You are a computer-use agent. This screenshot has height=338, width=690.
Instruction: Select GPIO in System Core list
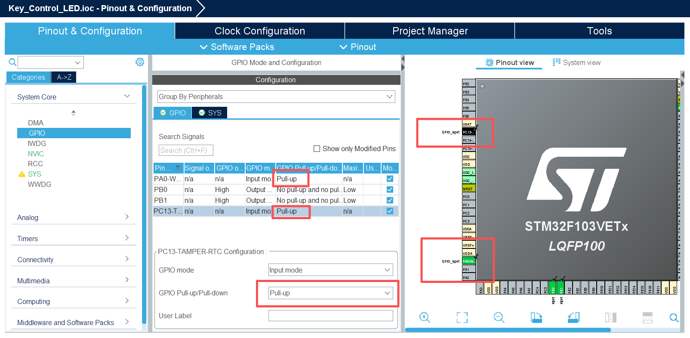click(x=74, y=133)
